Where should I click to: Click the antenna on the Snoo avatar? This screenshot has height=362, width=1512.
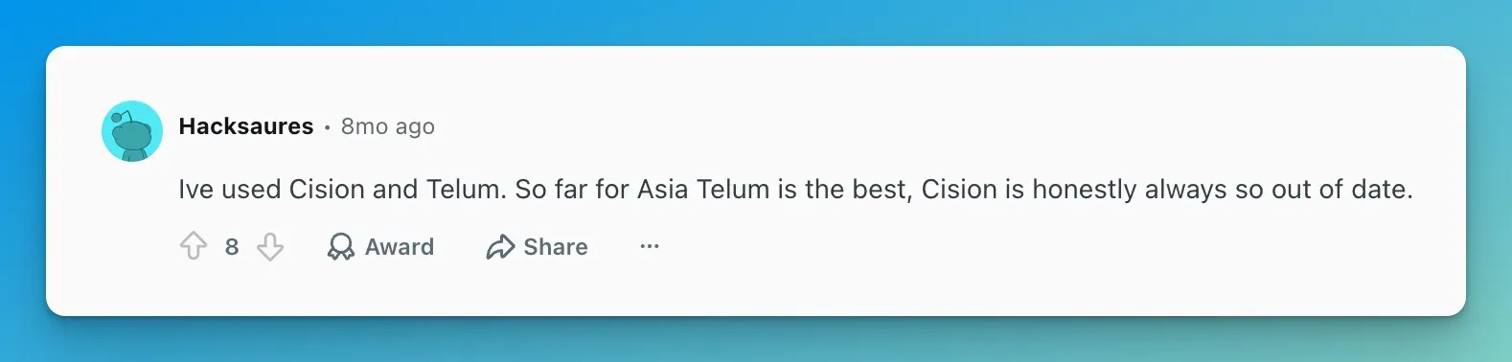tap(121, 117)
